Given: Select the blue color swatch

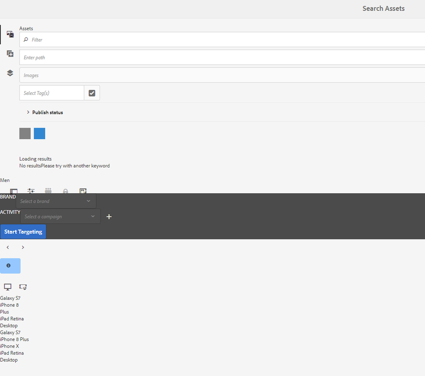Looking at the screenshot, I should point(40,133).
